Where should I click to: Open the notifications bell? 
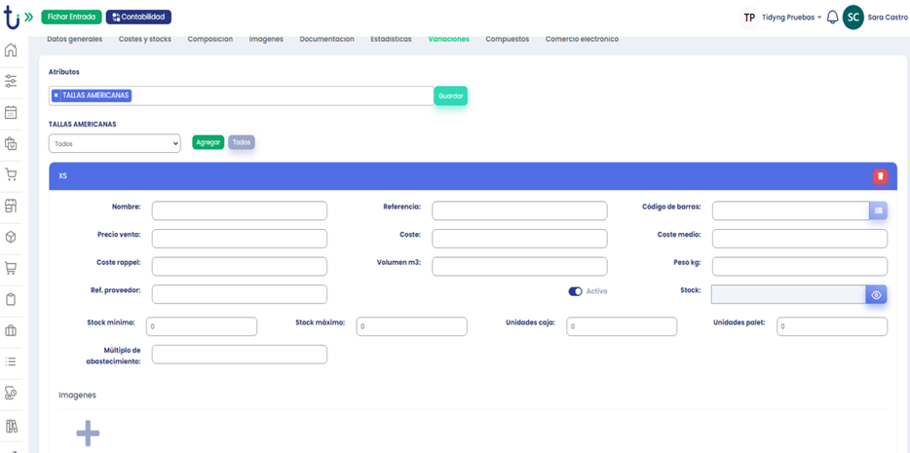pyautogui.click(x=832, y=18)
